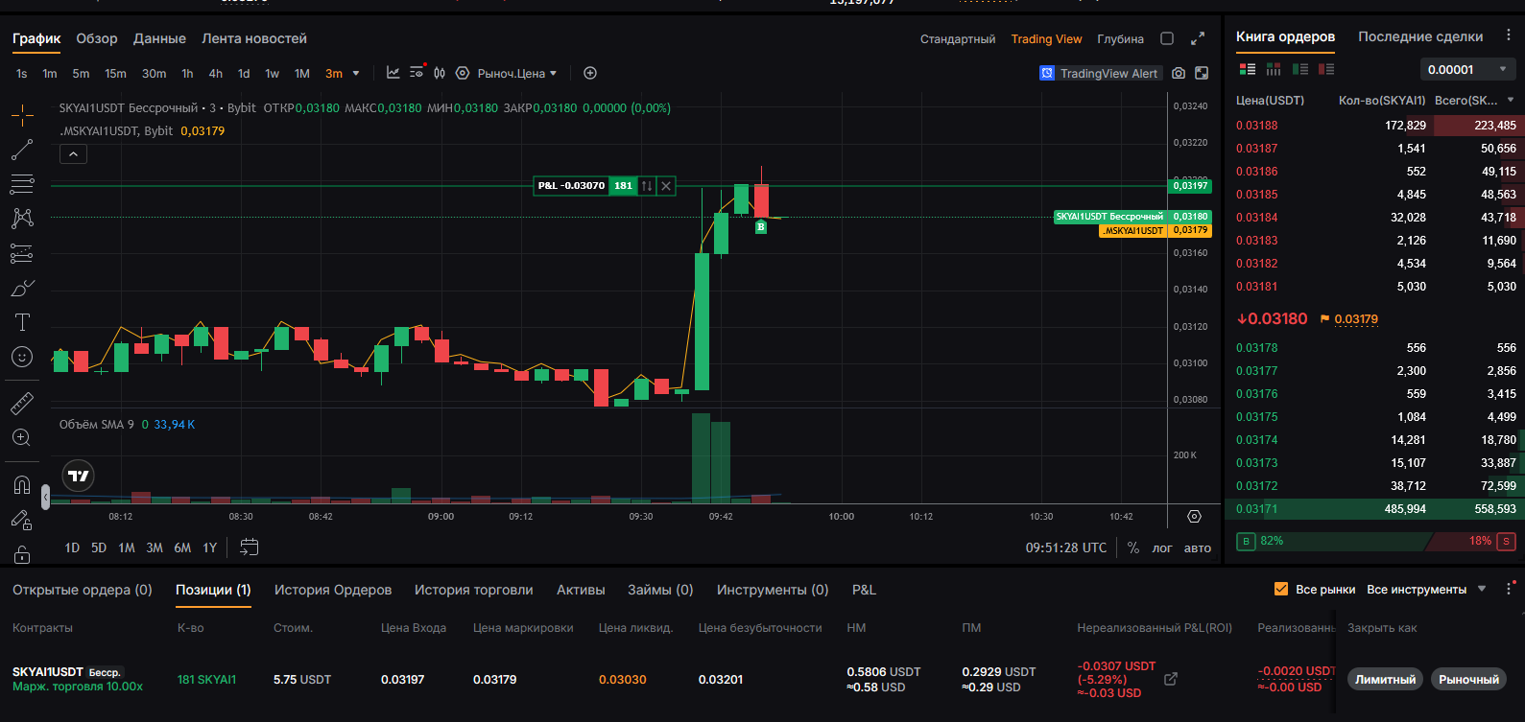Open the Данные tab
The height and width of the screenshot is (722, 1525).
159,38
